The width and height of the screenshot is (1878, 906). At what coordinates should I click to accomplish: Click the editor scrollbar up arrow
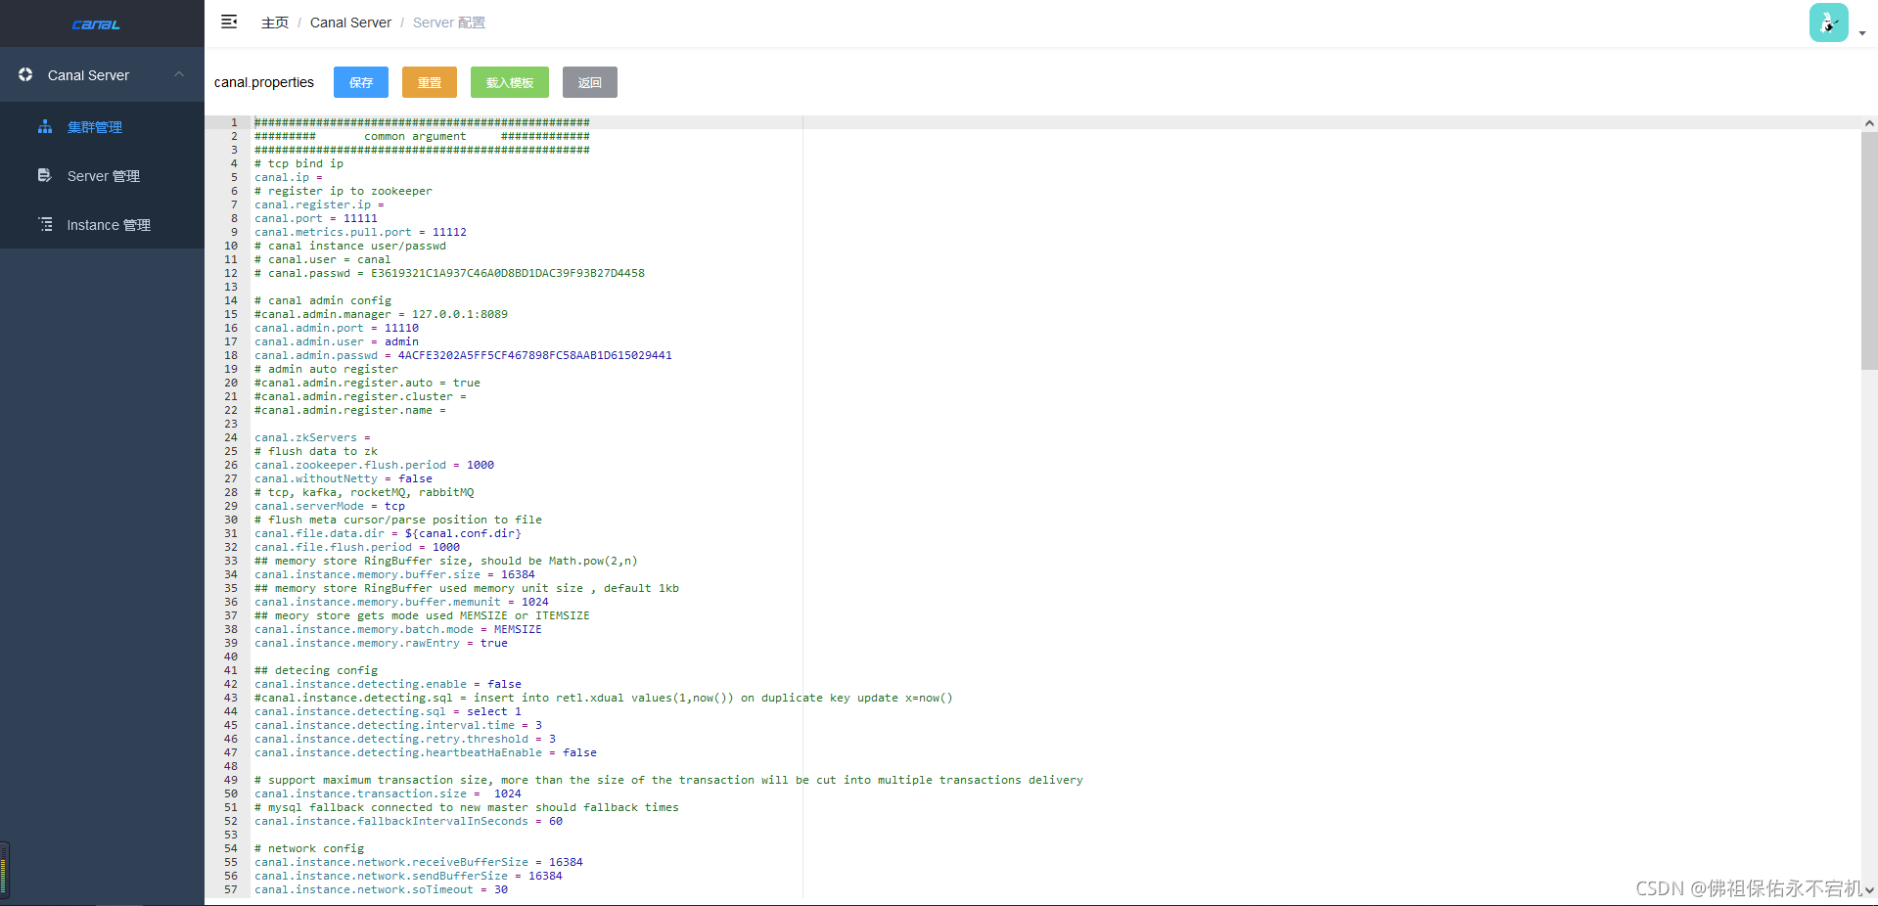coord(1869,123)
